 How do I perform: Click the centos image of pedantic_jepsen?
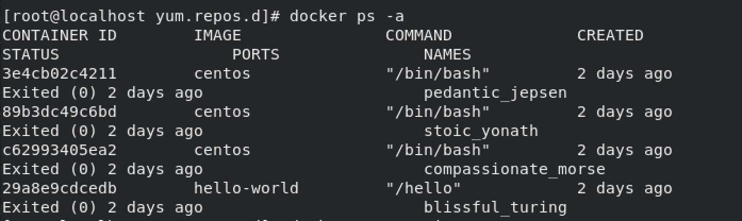pos(222,73)
